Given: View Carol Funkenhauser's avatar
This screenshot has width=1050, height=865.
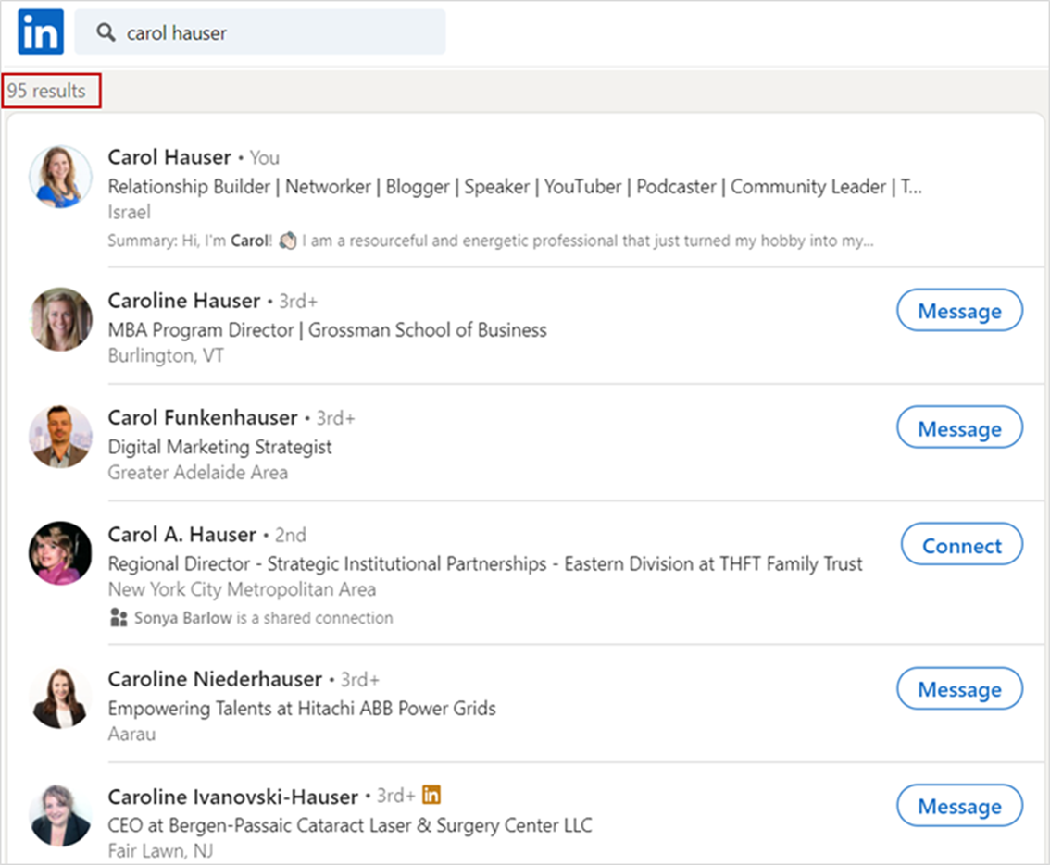Looking at the screenshot, I should click(x=60, y=437).
